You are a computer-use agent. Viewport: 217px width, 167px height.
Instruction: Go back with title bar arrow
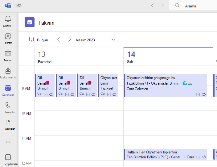(x=152, y=6)
